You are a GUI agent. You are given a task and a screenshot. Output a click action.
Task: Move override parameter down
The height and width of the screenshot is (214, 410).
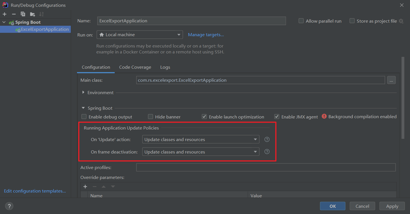pos(113,187)
